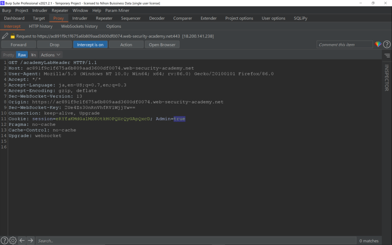This screenshot has height=245, width=392.
Task: Switch to the Sequencer tab
Action: click(x=131, y=18)
